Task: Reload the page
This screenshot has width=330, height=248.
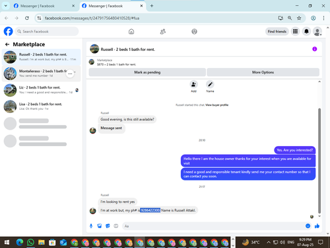Action: click(x=27, y=18)
